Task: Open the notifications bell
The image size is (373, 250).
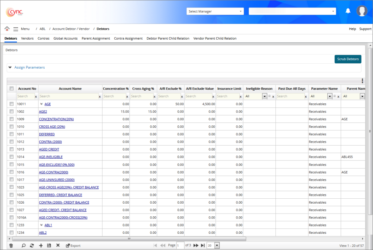Action: (348, 11)
